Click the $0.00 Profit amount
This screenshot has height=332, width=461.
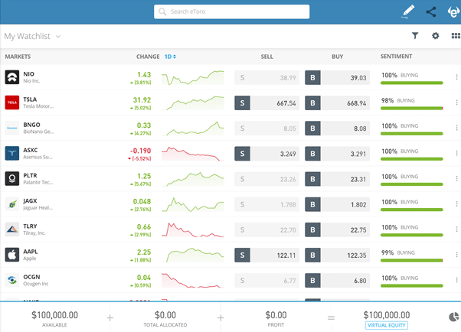[276, 315]
